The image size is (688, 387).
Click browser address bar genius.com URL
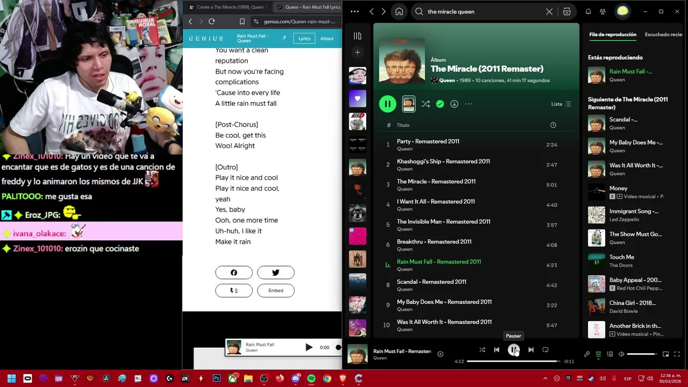[x=299, y=21]
